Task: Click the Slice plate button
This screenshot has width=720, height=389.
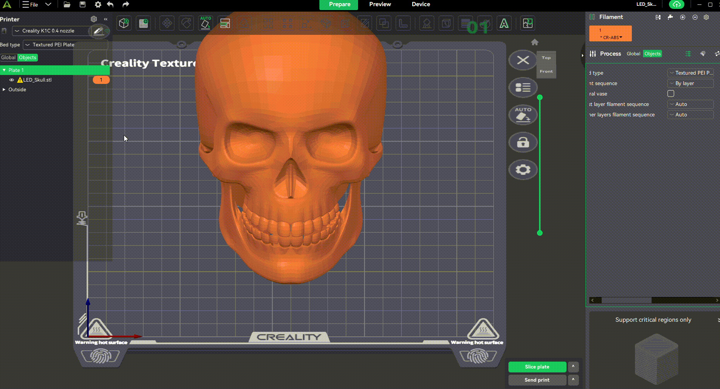Action: pyautogui.click(x=537, y=367)
